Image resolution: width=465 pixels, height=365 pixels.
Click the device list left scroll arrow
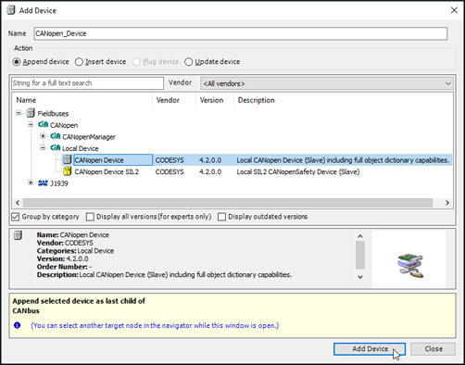[x=18, y=203]
